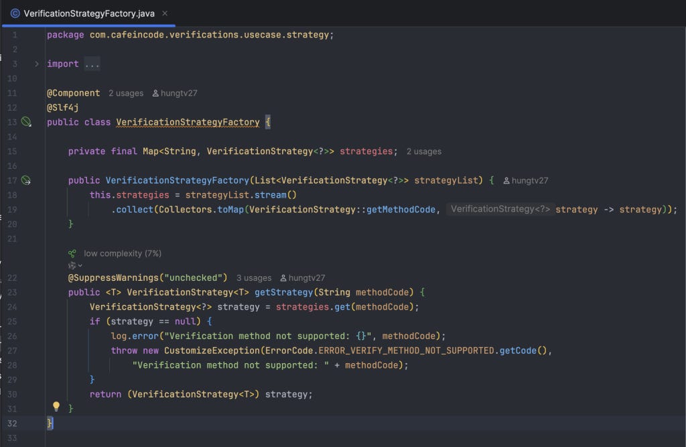The height and width of the screenshot is (447, 686).
Task: Click the hungtv27 author hint after @SuppressWarnings
Action: pyautogui.click(x=302, y=278)
